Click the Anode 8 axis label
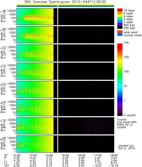142x167 pixels. 3,144
